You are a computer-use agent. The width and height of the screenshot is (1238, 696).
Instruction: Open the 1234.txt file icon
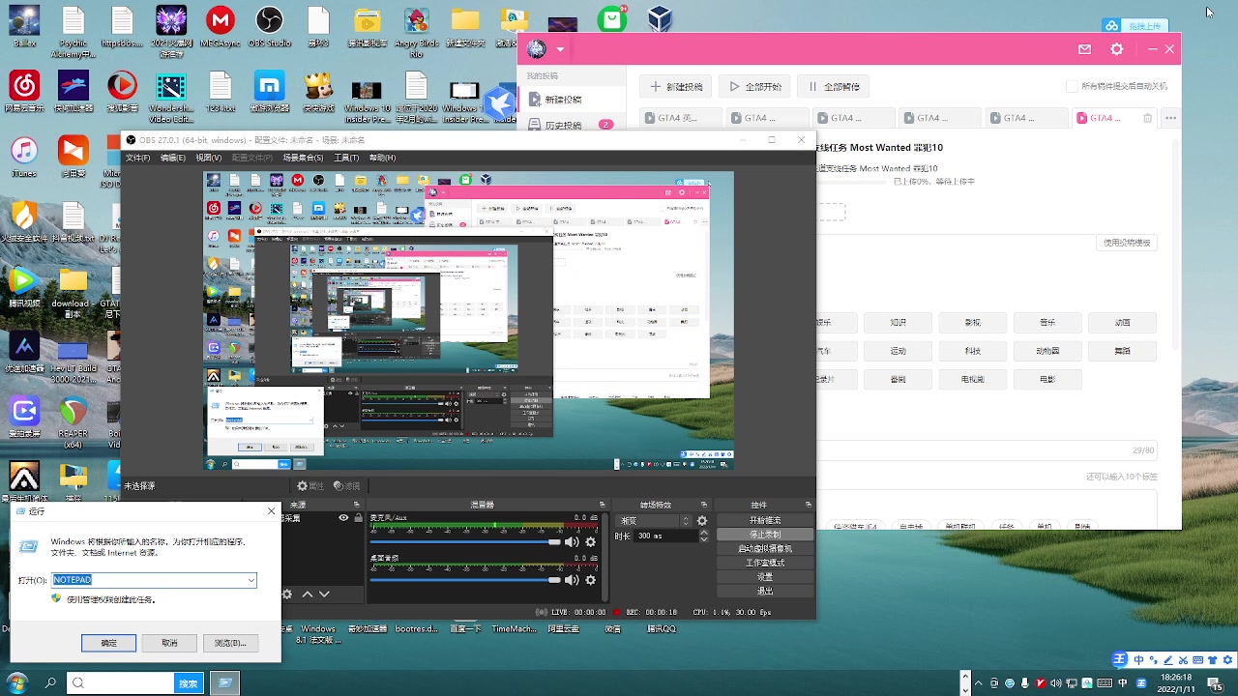[221, 93]
